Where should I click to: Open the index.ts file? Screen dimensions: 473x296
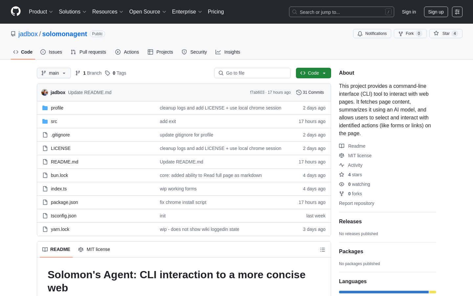(x=59, y=189)
